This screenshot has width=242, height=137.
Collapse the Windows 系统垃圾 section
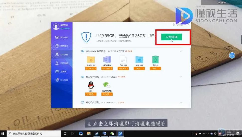point(181,51)
